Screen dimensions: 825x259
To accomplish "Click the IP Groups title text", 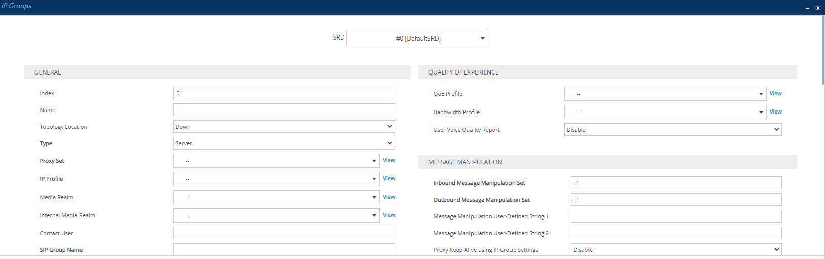I will click(x=16, y=6).
